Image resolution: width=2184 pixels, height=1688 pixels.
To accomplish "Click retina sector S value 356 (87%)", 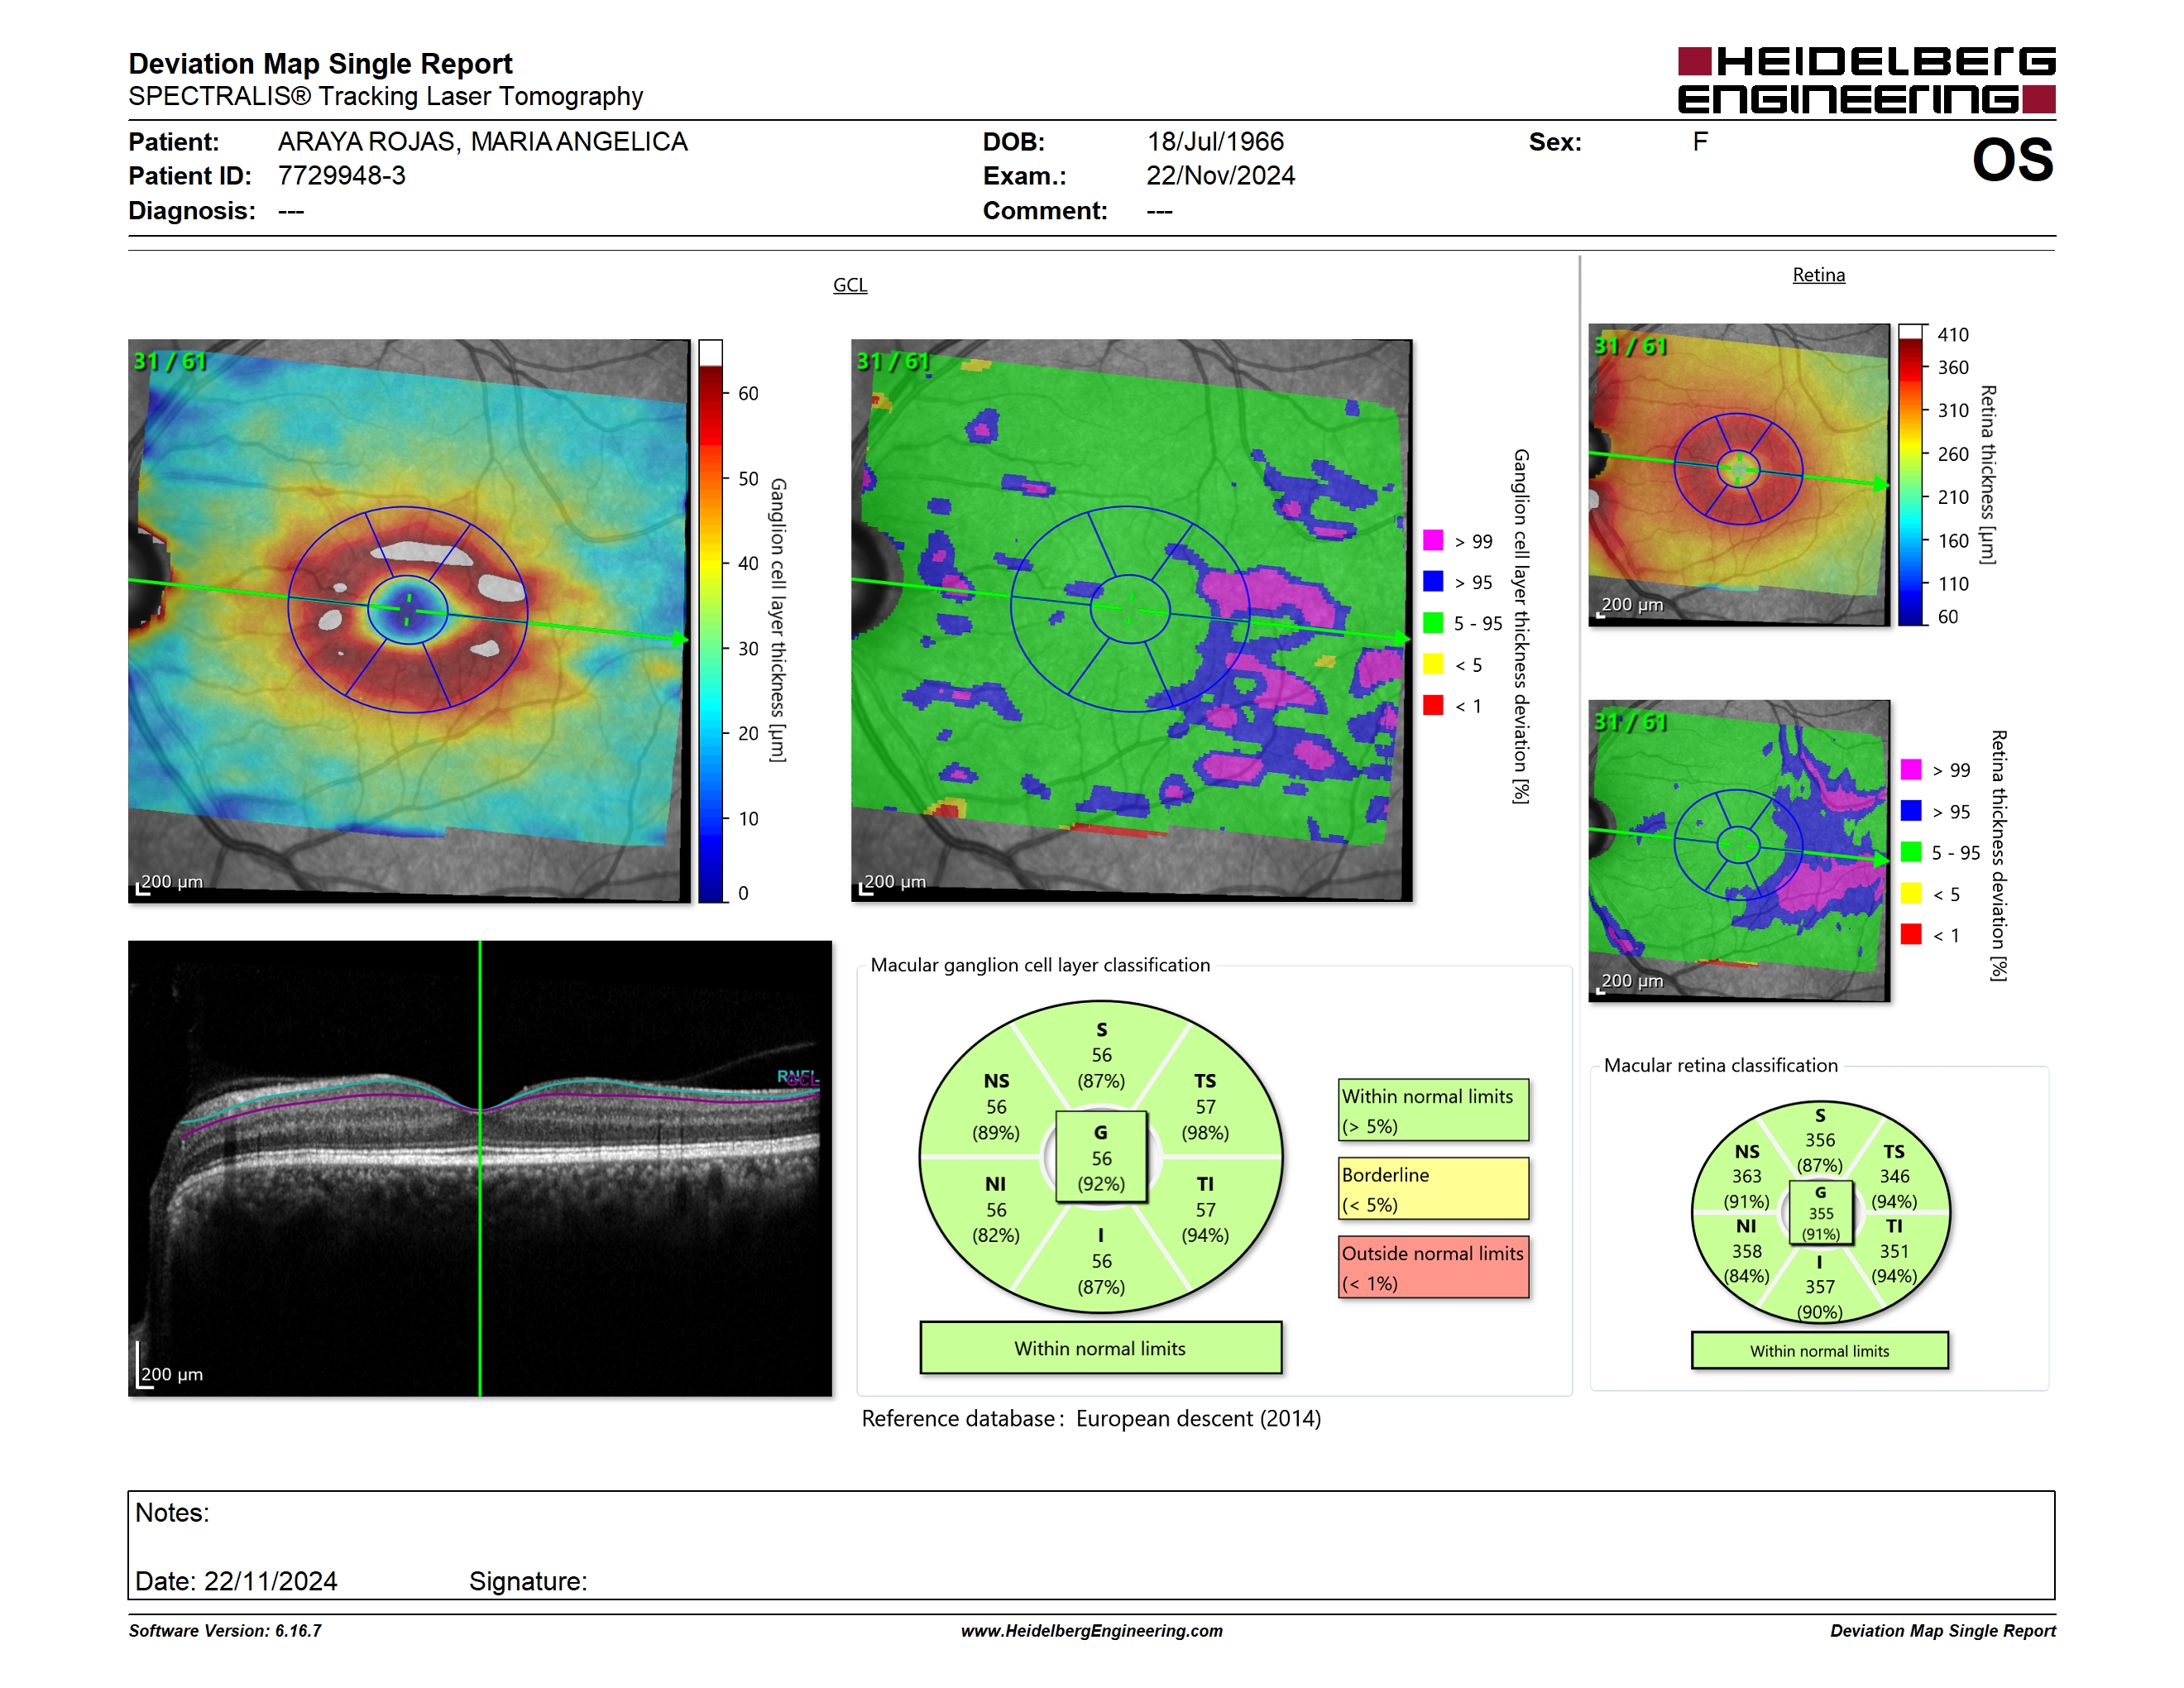I will [x=1820, y=1153].
